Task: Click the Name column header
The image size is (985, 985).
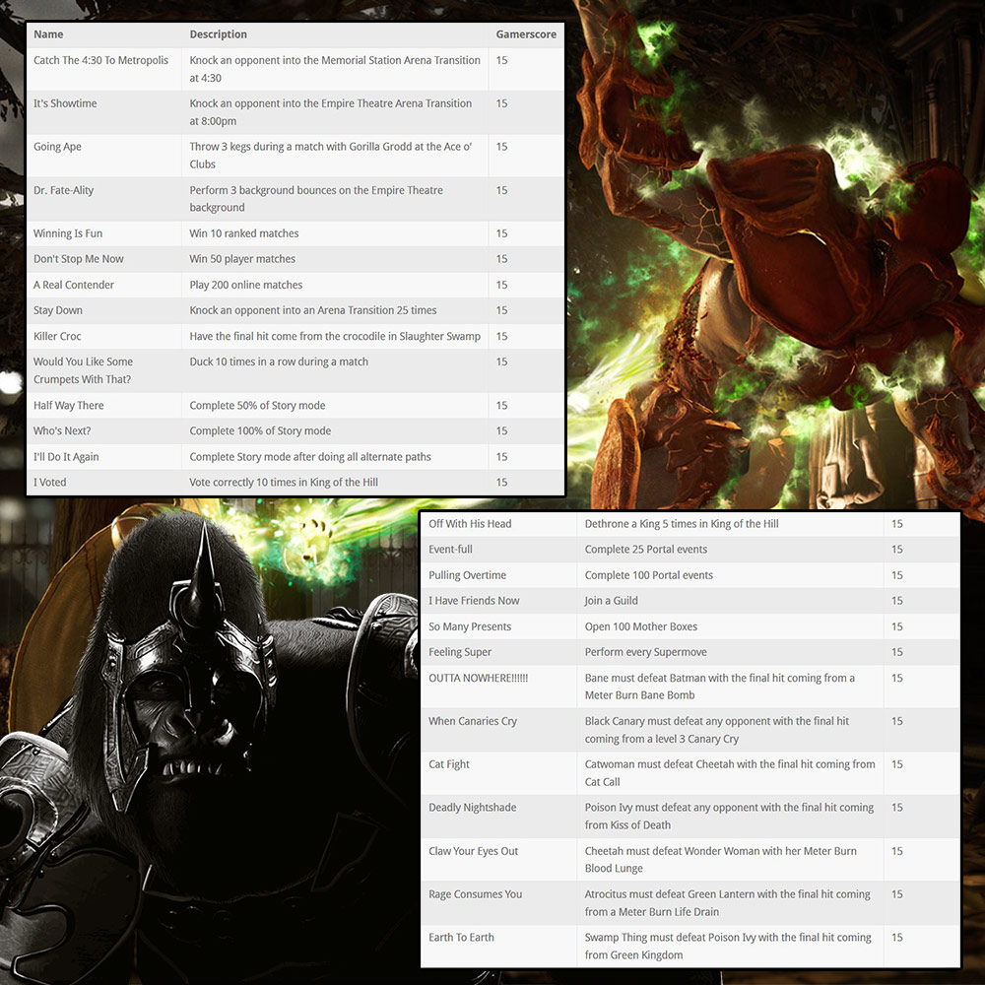Action: (x=48, y=34)
